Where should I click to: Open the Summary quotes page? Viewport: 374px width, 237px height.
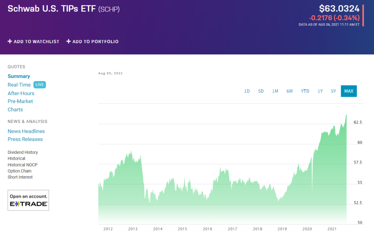pyautogui.click(x=19, y=76)
